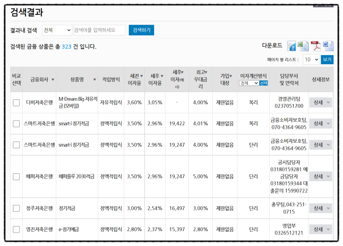Click the 검색하기 button
Screen dimensions: 343x246
tap(141, 30)
